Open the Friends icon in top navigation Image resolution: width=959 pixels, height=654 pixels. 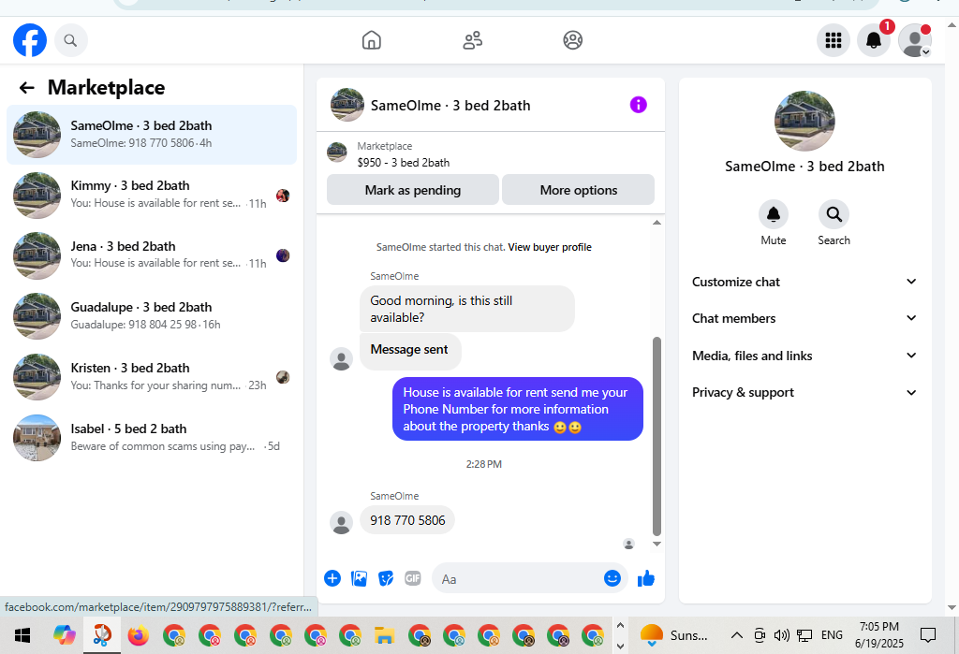(x=472, y=40)
